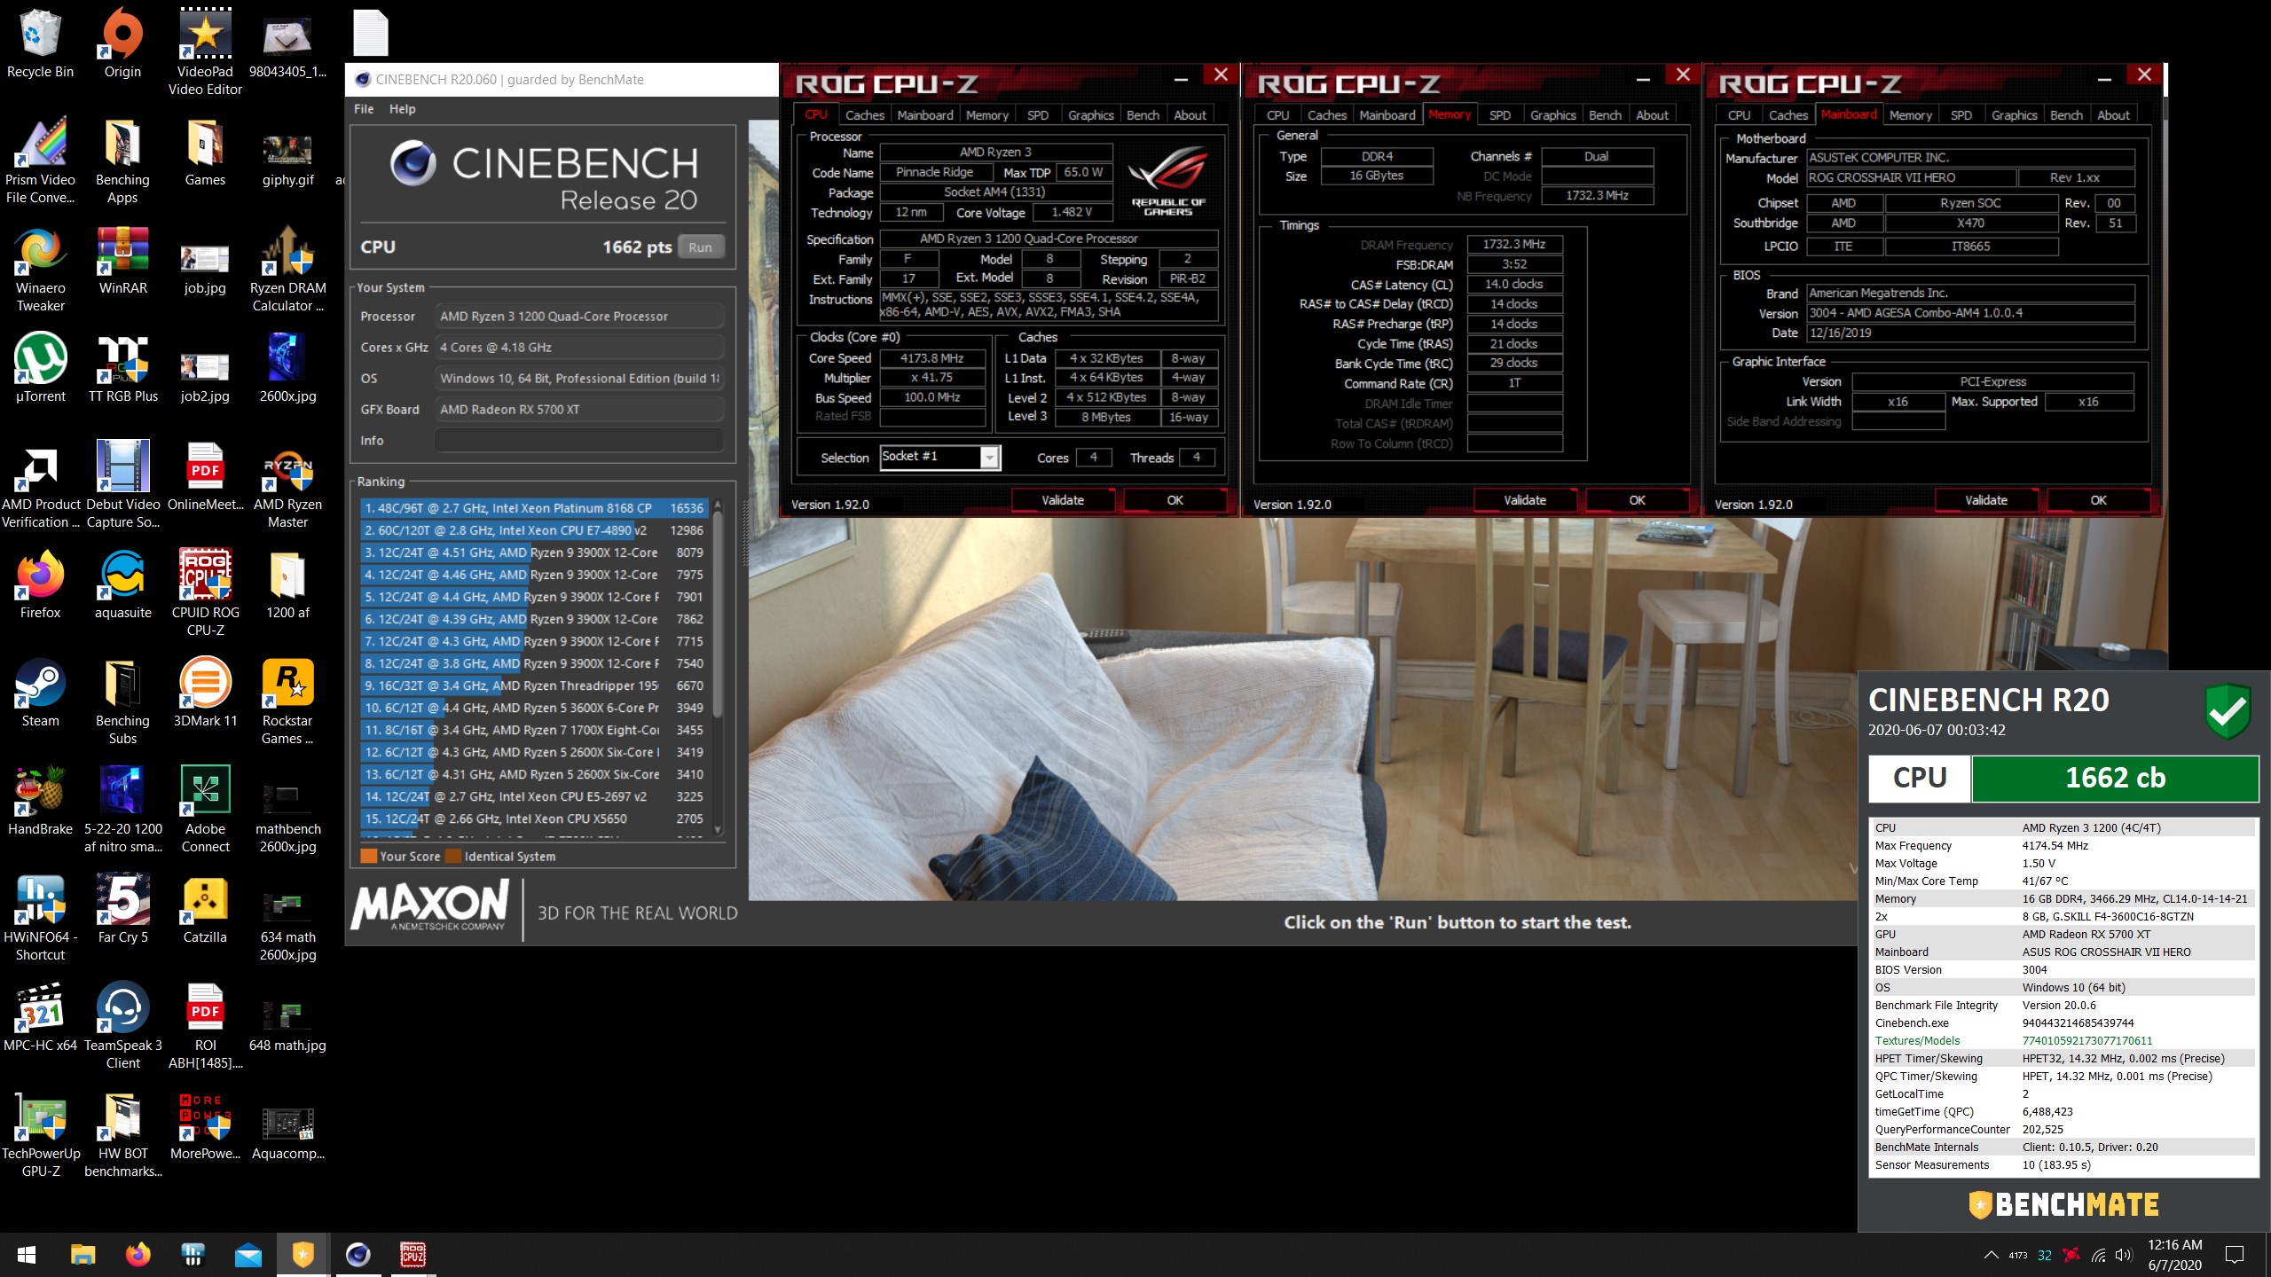This screenshot has width=2271, height=1277.
Task: Select ranking row Intel Xeon Platinum 8168
Action: [534, 508]
